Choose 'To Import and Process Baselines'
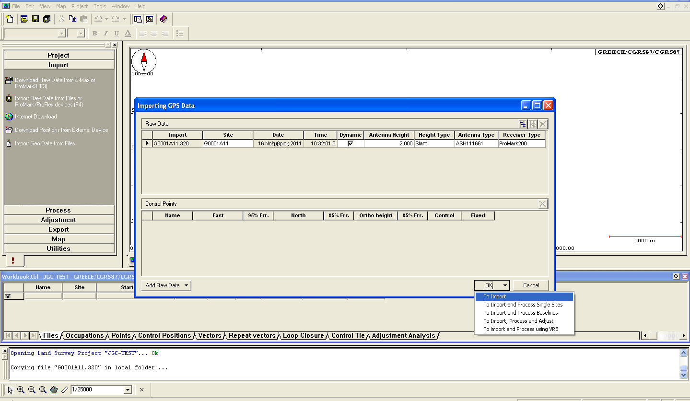 [x=524, y=313]
